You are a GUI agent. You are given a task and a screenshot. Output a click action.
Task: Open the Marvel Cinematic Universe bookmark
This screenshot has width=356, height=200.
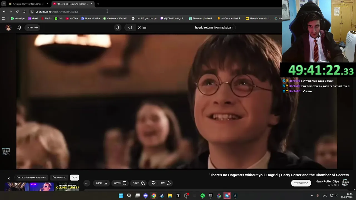[x=258, y=19]
